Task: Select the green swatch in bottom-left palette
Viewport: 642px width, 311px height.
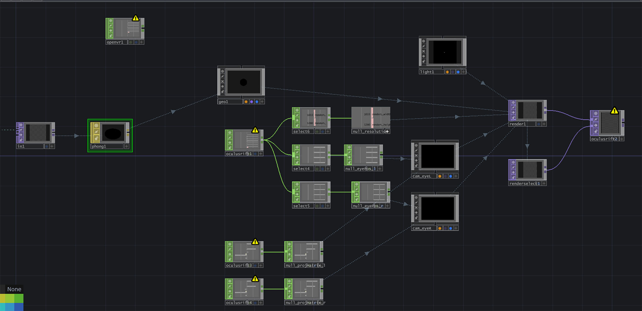Action: coord(19,298)
